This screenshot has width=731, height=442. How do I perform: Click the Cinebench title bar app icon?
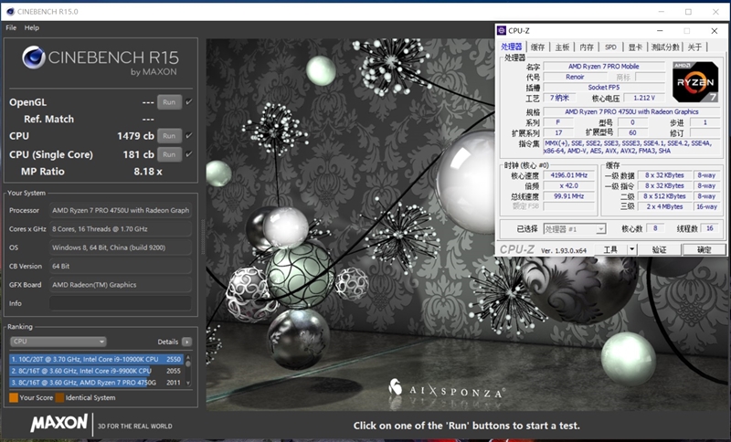point(10,12)
